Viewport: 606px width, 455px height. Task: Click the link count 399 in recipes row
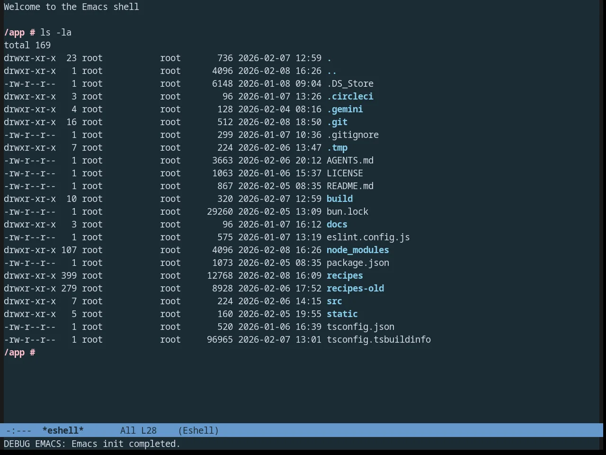pyautogui.click(x=69, y=275)
